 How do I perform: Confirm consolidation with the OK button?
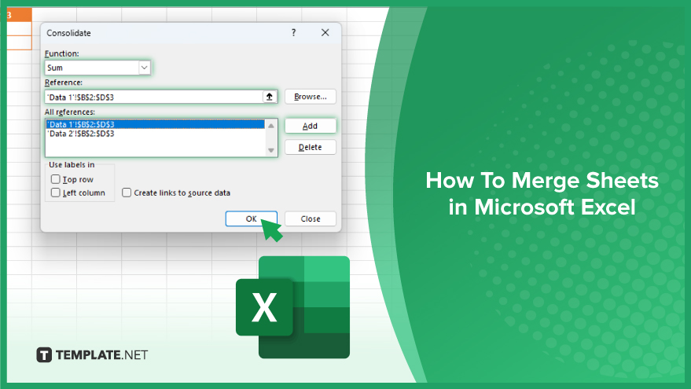point(252,218)
